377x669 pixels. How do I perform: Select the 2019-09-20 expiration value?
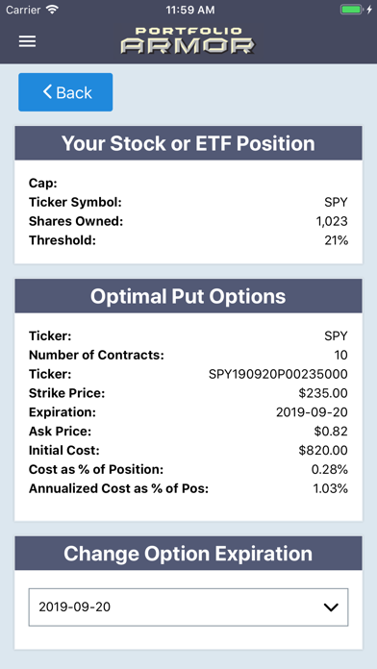tap(75, 607)
